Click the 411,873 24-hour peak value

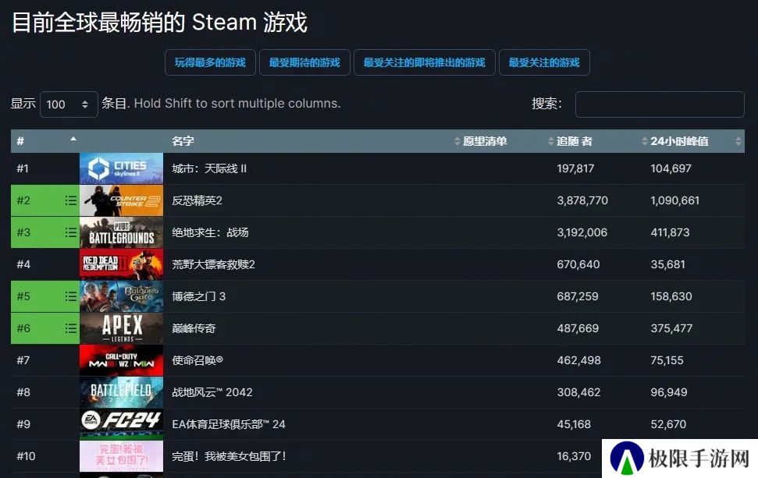click(670, 232)
